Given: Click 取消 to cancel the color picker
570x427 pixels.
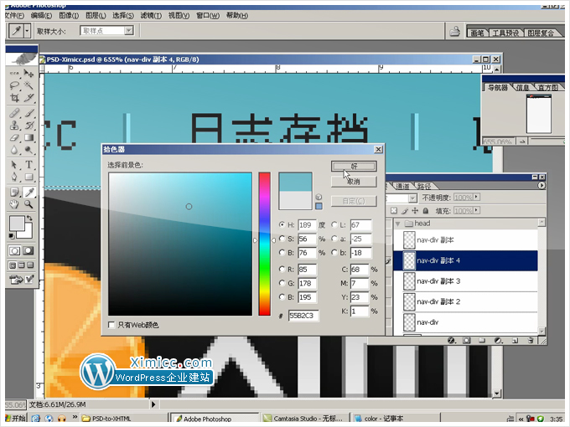Looking at the screenshot, I should pos(354,182).
